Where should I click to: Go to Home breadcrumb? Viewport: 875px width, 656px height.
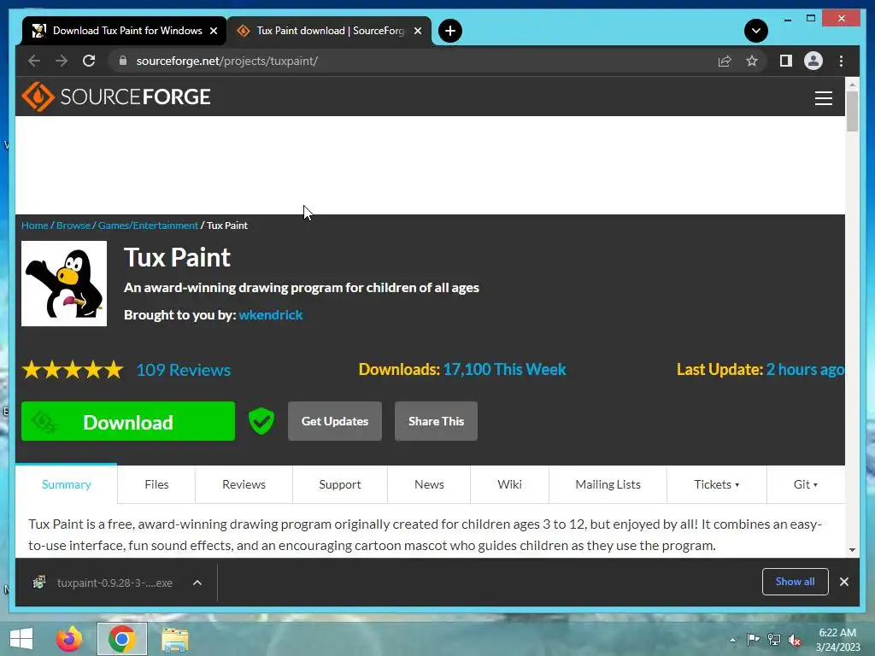click(x=34, y=225)
